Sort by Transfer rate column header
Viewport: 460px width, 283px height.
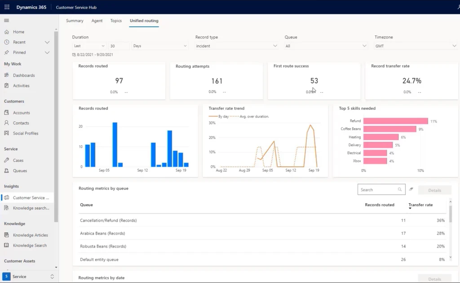[x=420, y=205]
